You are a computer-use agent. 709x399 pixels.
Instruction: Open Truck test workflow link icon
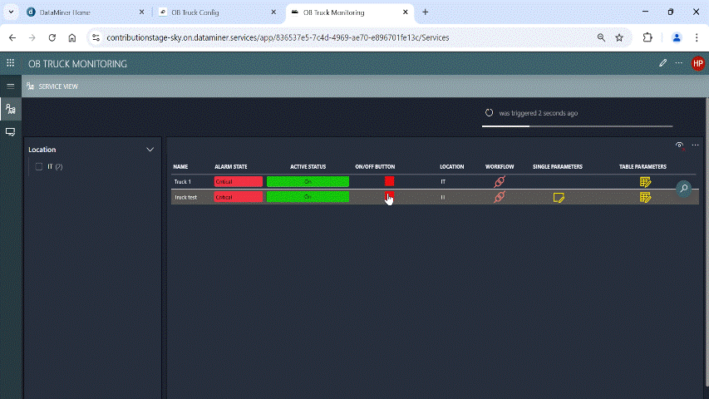(500, 197)
